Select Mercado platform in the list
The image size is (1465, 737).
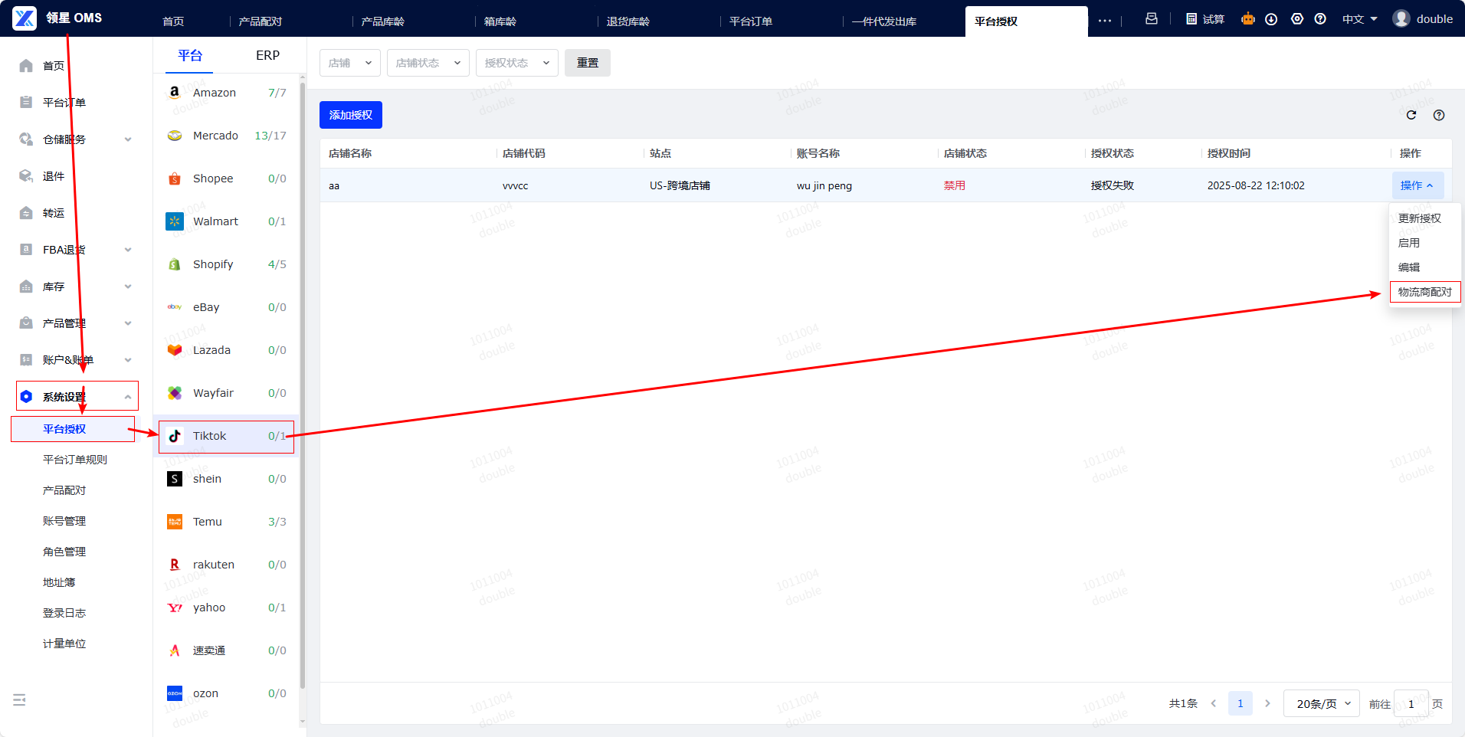[226, 136]
